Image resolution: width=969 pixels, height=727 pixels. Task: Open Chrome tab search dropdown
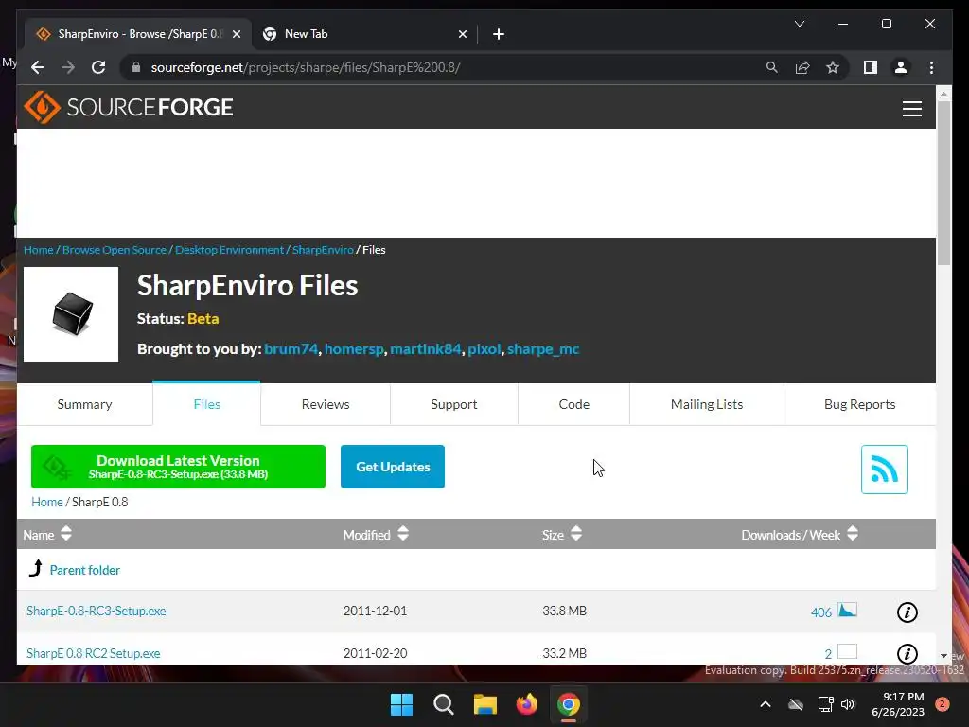[799, 24]
